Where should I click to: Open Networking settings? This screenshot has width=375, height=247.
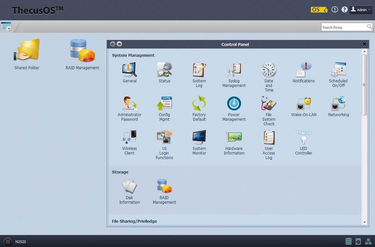(338, 103)
